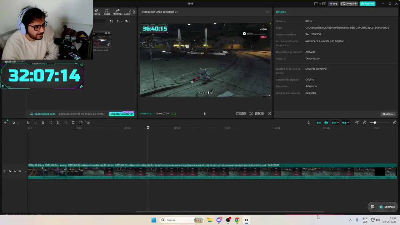Open main track more options menu
The height and width of the screenshot is (225, 400).
pyautogui.click(x=25, y=171)
